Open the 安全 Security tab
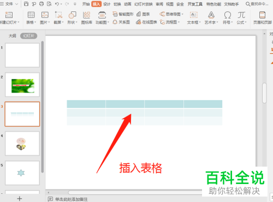Viewport: 273px width, 202px height. 180,4
